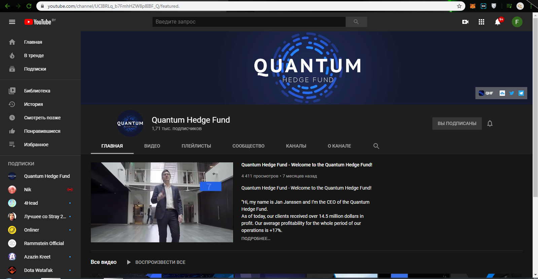Screen dimensions: 538x279
Task: Click the Quantum Hedge Fund channel avatar
Action: coord(130,123)
